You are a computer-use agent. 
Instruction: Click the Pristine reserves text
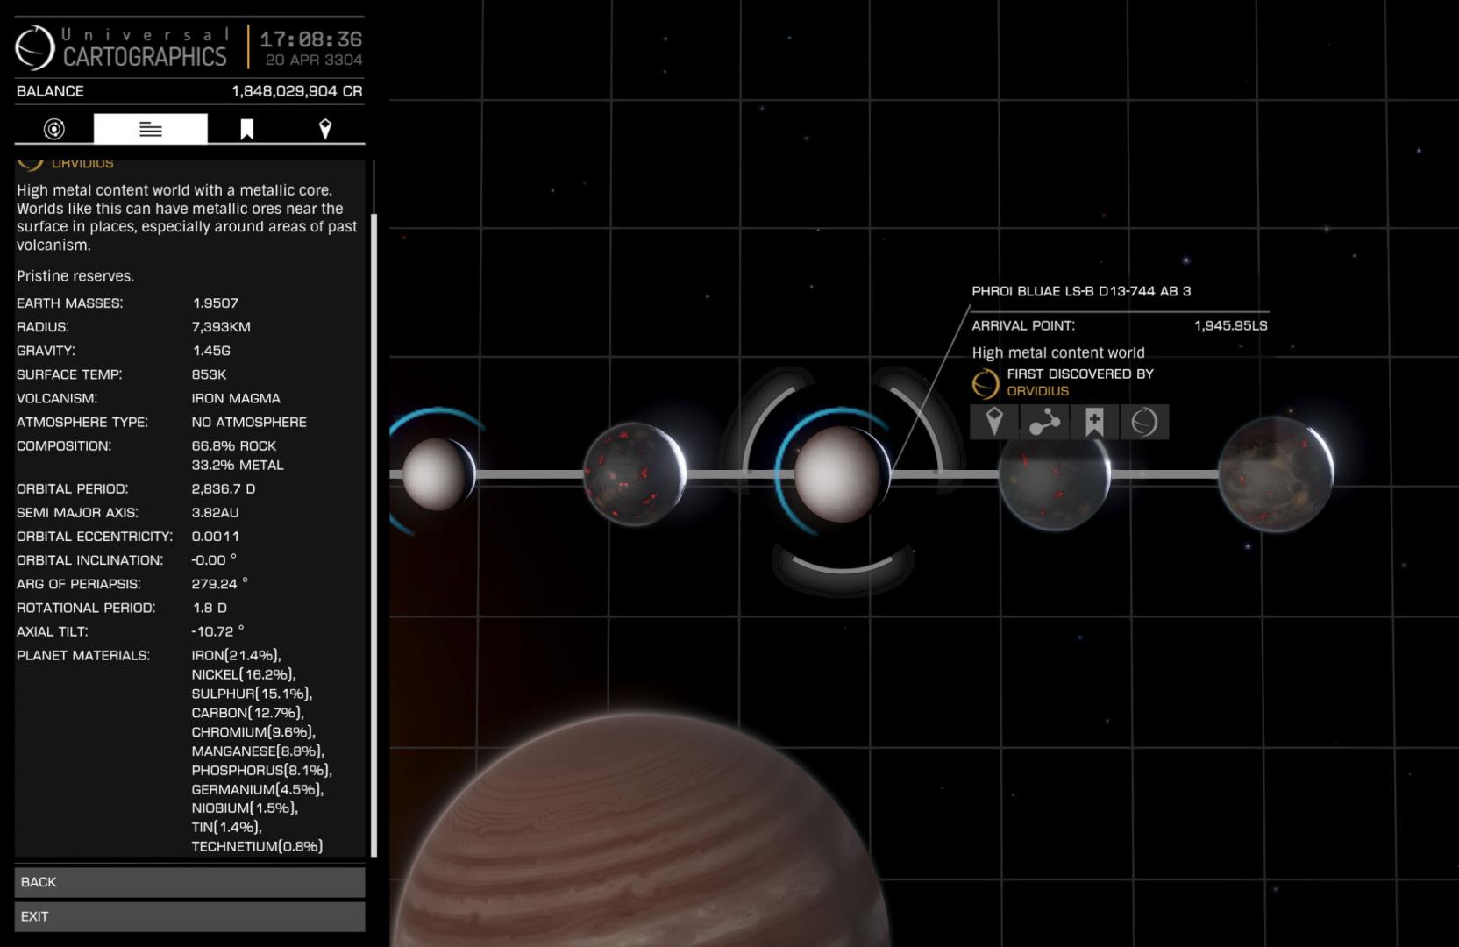pyautogui.click(x=75, y=276)
